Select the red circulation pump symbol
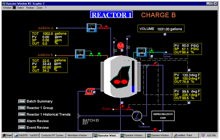 (x=89, y=92)
